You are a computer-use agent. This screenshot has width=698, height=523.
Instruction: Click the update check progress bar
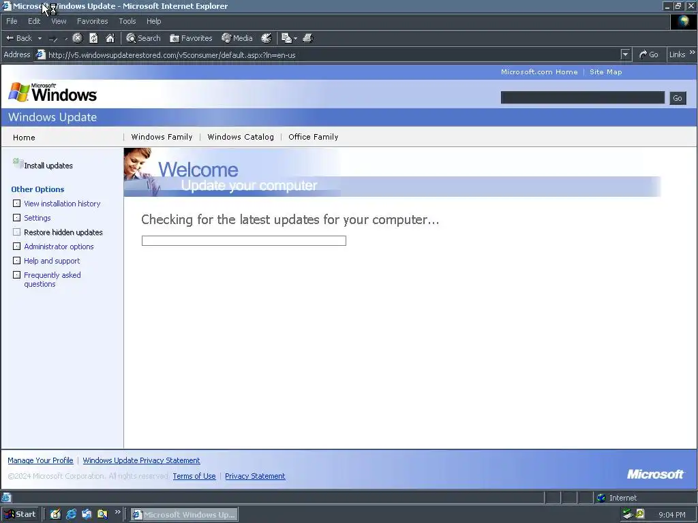click(x=243, y=240)
